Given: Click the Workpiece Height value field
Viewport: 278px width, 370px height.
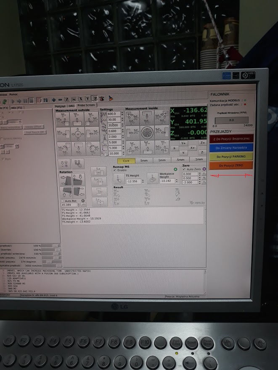Looking at the screenshot, I should (167, 181).
